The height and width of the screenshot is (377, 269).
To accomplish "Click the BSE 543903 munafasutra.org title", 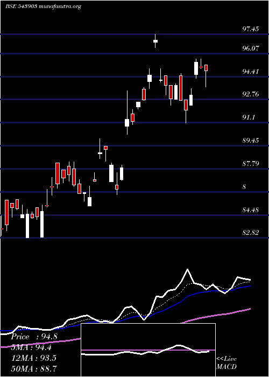I will click(x=43, y=6).
